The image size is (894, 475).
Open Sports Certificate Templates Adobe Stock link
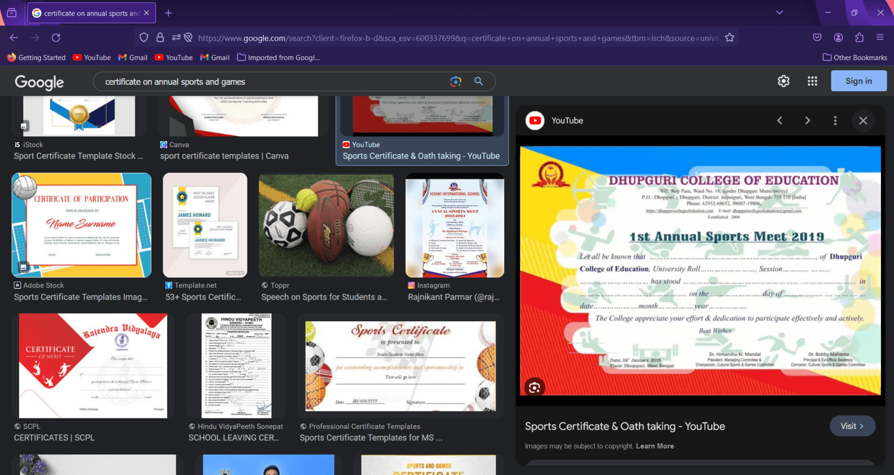80,297
